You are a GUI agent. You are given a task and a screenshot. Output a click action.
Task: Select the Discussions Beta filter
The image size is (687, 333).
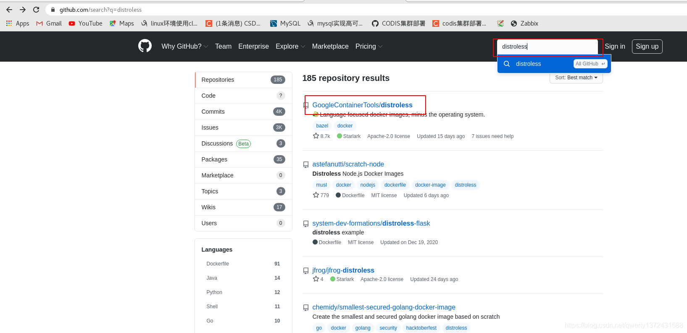pos(244,143)
